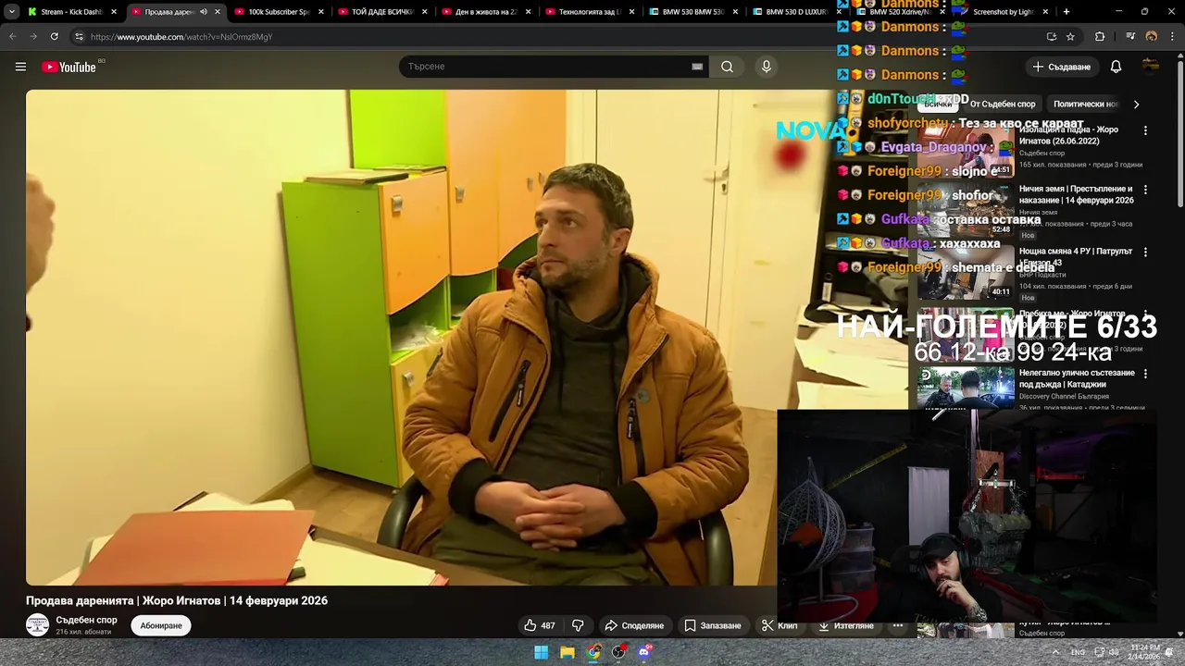Click the Клип clip button
Screen dimensions: 1185x666
click(780, 625)
